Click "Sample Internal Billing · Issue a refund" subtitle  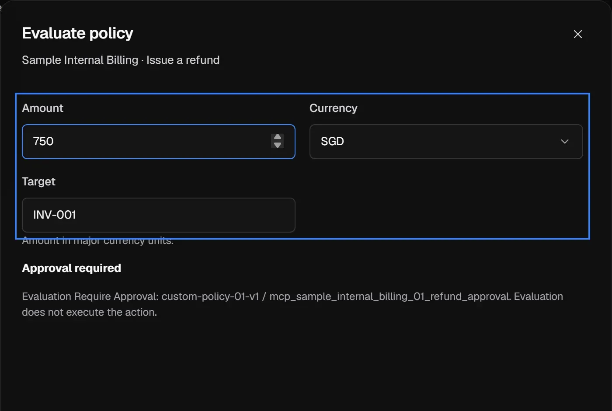[x=121, y=60]
